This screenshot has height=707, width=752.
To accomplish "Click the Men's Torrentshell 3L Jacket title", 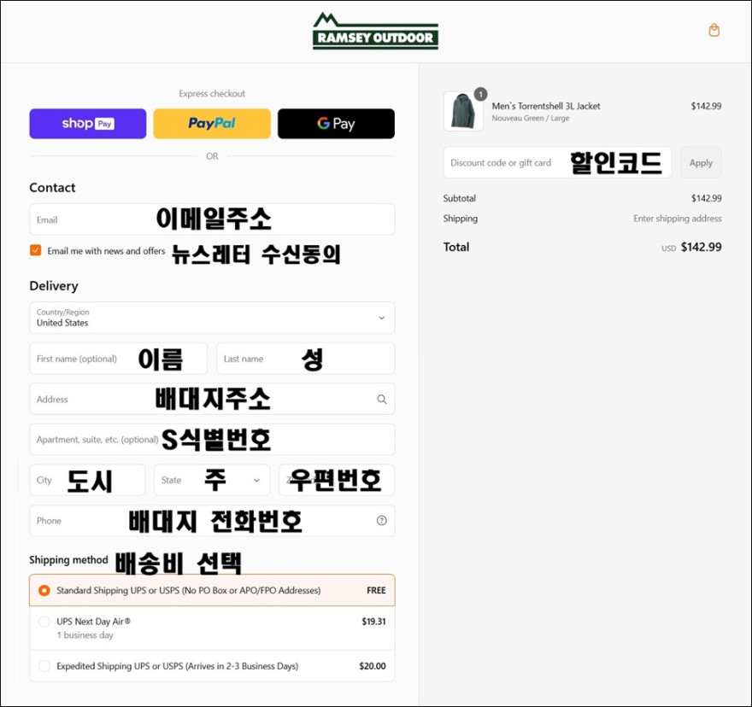I will pos(546,106).
